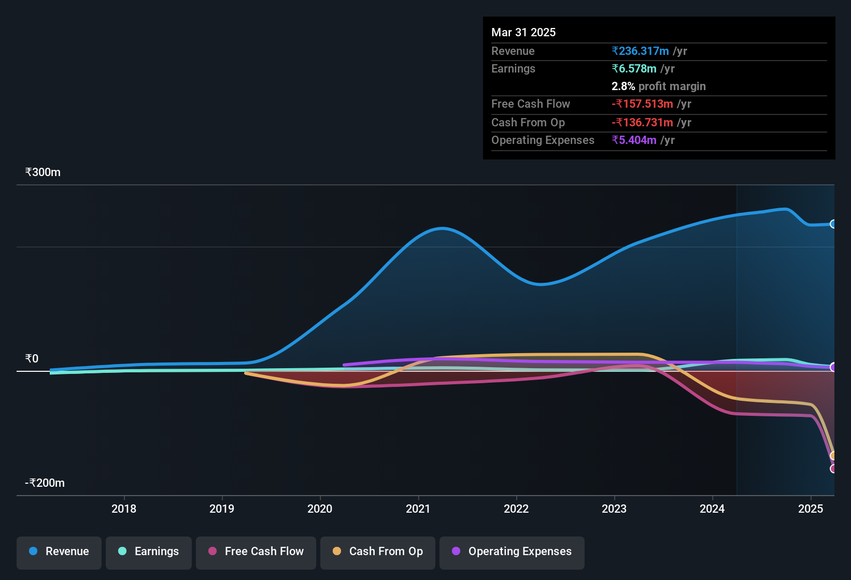Click the Earnings label in tooltip
This screenshot has width=851, height=580.
pyautogui.click(x=513, y=69)
